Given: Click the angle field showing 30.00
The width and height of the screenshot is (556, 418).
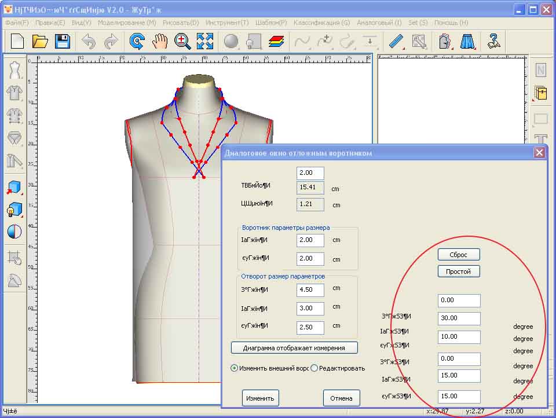Looking at the screenshot, I should [x=459, y=318].
